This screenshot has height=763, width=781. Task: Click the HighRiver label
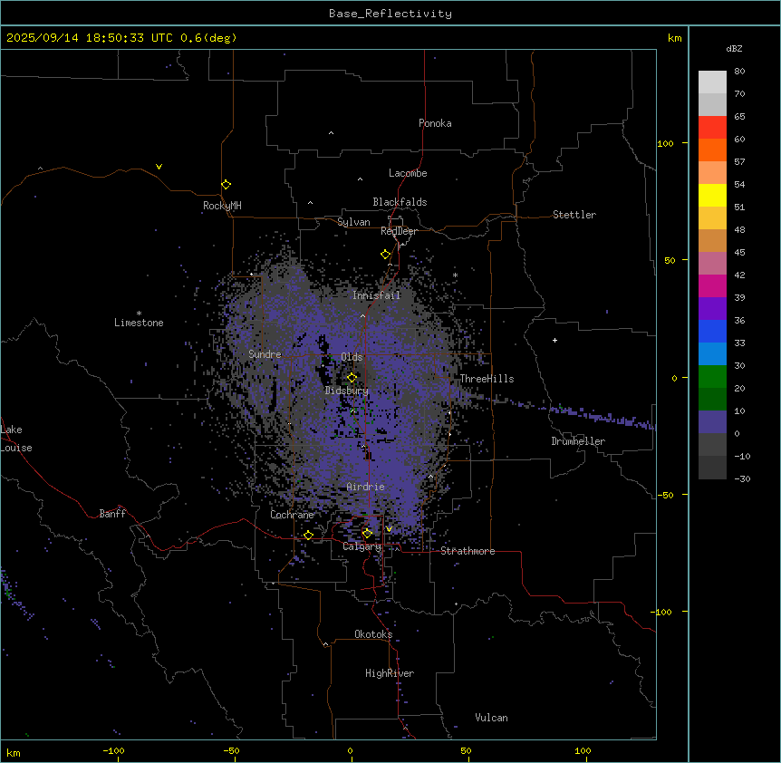(390, 673)
